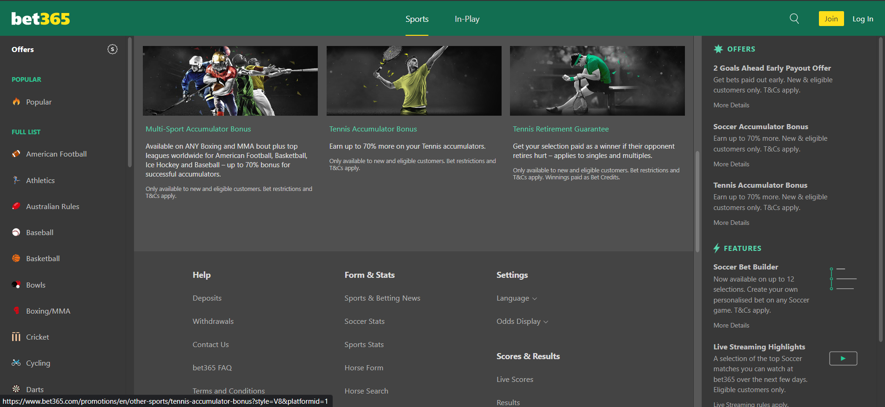Open Tennis Retirement Guarantee offer link
The image size is (885, 407).
click(561, 129)
